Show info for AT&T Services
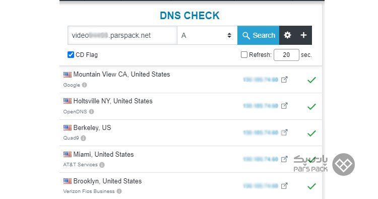The image size is (378, 199). [102, 165]
